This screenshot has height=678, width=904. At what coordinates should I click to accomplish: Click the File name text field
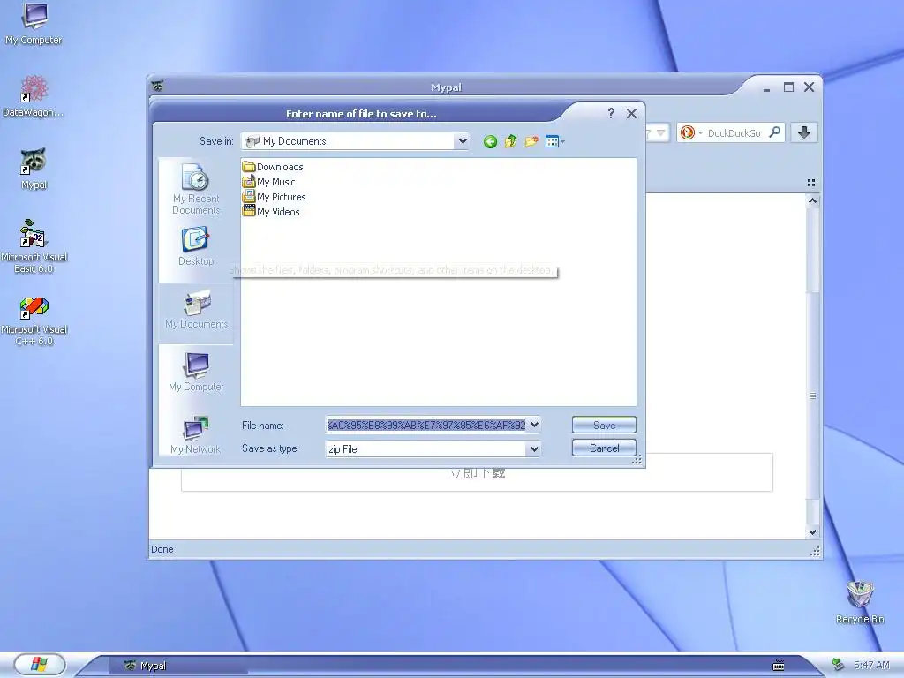pyautogui.click(x=426, y=425)
